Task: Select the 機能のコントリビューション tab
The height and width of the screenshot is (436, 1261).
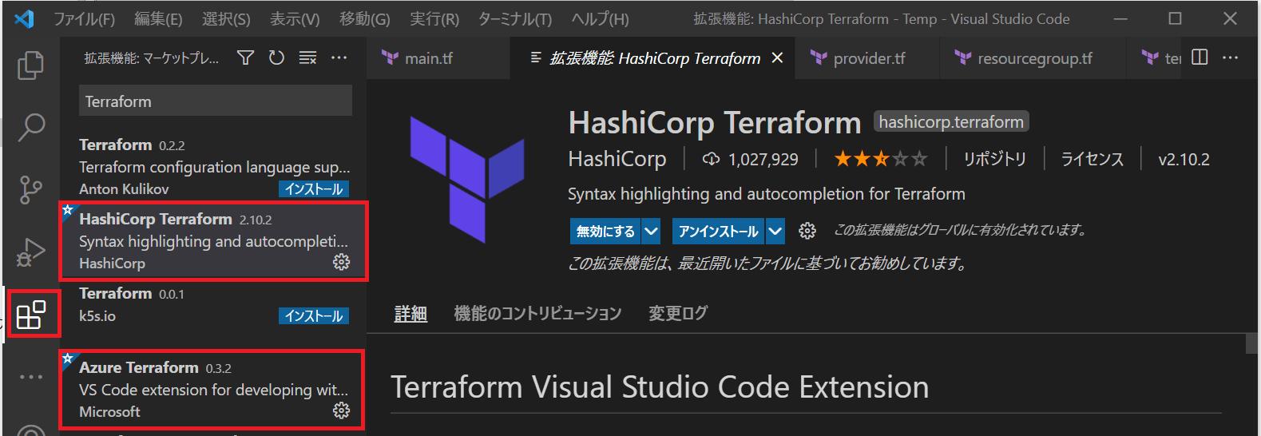Action: (538, 314)
